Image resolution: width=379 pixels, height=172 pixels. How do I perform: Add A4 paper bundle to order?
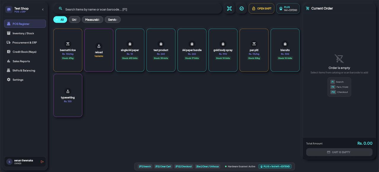pos(192,50)
